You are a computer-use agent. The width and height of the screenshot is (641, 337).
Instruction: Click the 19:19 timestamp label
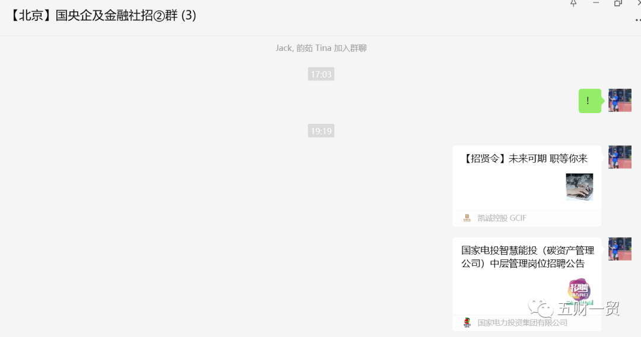click(321, 131)
